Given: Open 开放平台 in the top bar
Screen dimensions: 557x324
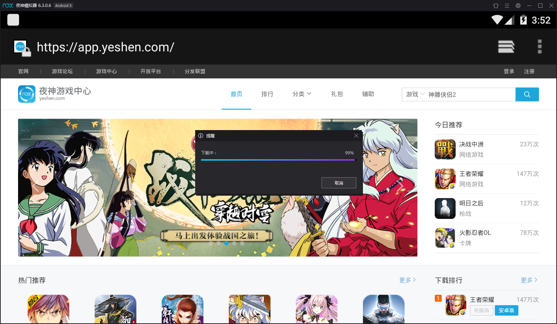Looking at the screenshot, I should 151,71.
